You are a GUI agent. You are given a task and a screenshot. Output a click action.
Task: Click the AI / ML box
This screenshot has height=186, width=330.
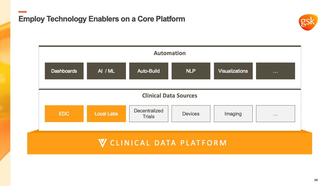coord(106,71)
